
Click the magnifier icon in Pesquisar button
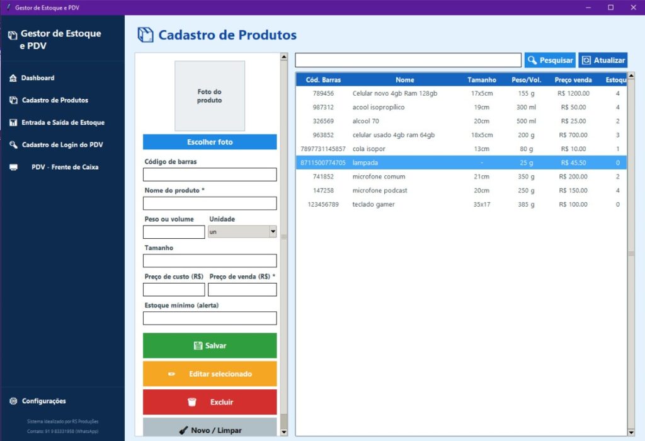(x=532, y=60)
